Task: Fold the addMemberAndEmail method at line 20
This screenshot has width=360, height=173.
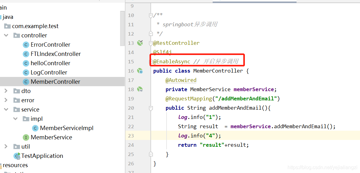Action: pyautogui.click(x=151, y=108)
